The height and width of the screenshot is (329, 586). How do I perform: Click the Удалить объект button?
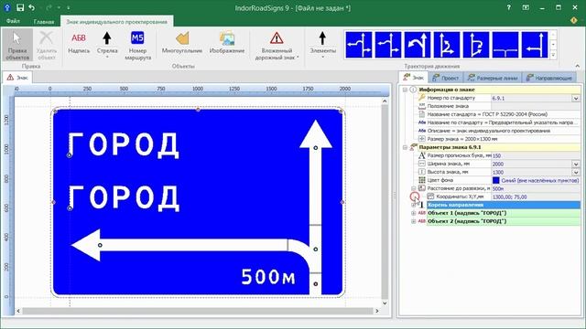point(47,45)
